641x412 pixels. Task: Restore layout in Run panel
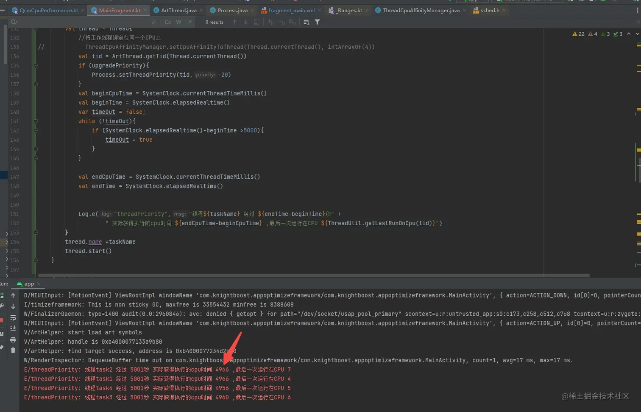(x=2, y=334)
